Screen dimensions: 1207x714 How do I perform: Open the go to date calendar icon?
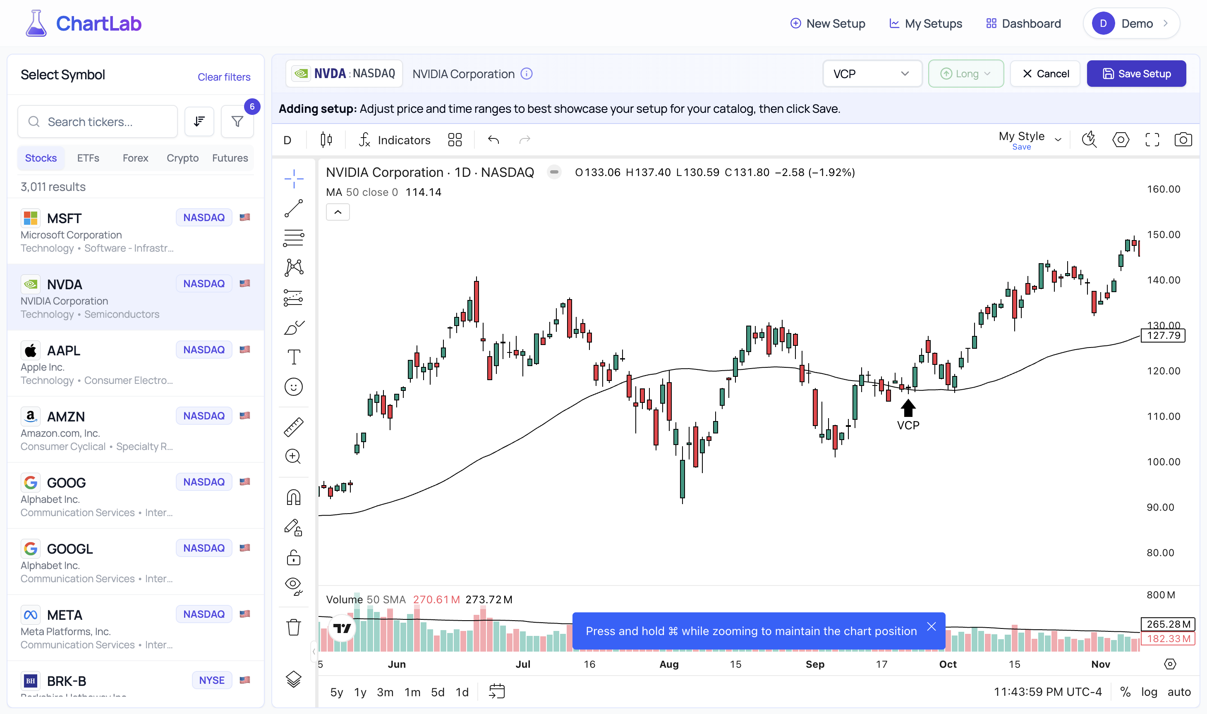coord(497,691)
